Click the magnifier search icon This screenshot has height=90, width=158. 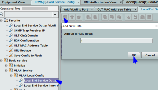(2, 14)
